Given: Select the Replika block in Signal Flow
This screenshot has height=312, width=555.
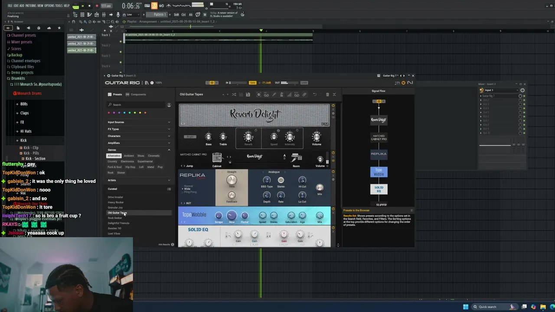Looking at the screenshot, I should (379, 154).
